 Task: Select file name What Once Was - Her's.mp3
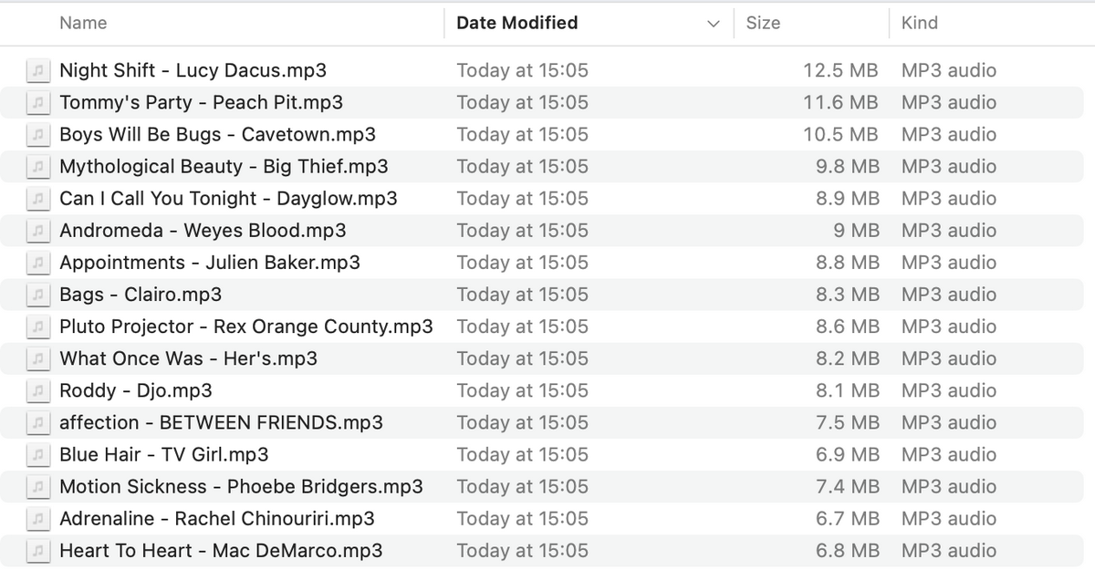tap(188, 358)
